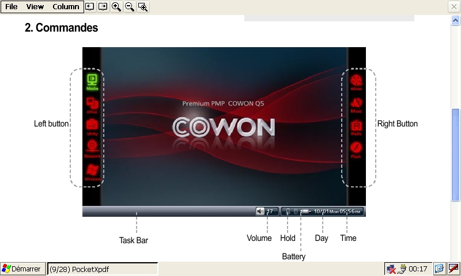Click the red Utility briefcase icon
The image size is (461, 276).
tap(92, 127)
